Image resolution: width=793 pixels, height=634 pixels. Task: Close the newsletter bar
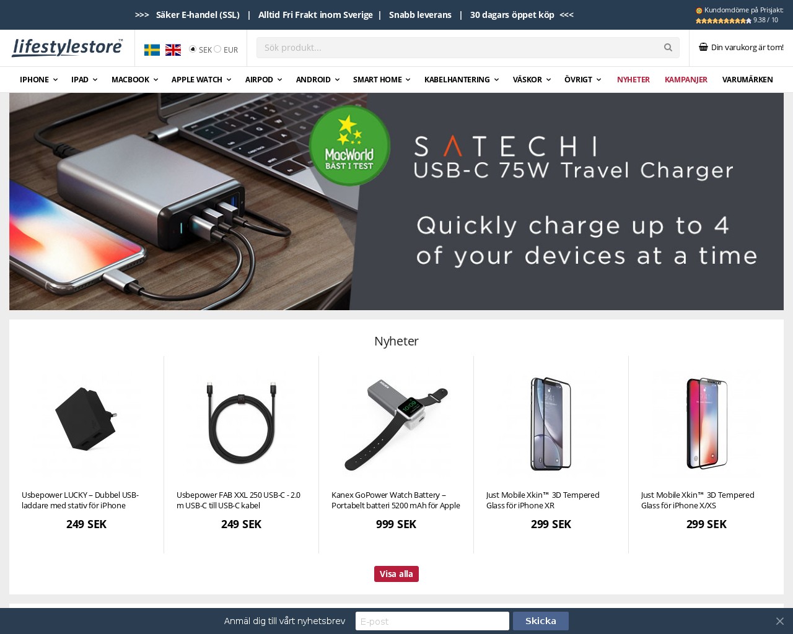(x=780, y=621)
